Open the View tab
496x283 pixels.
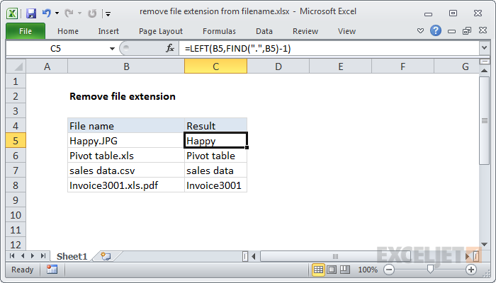coord(346,31)
